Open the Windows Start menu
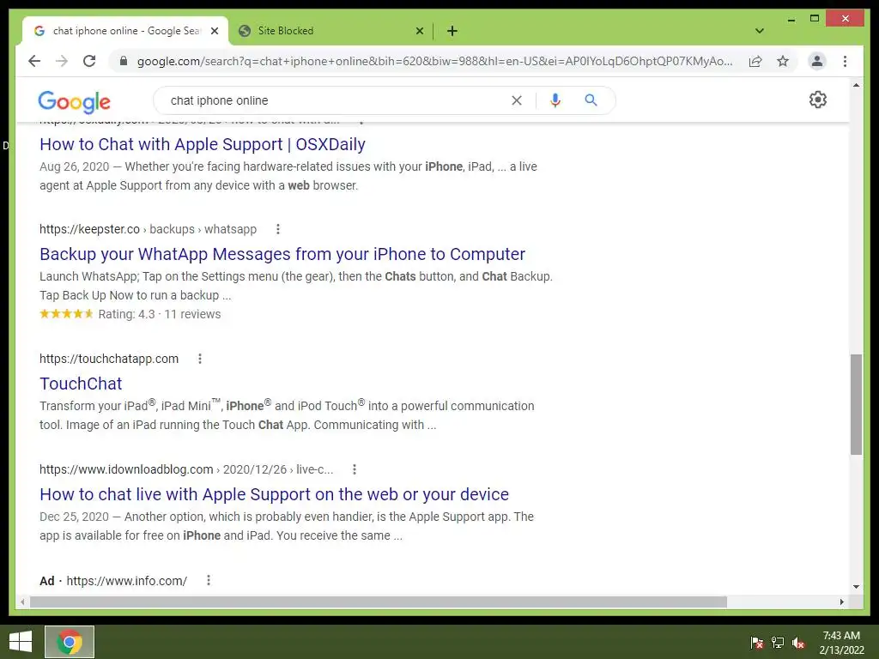Image resolution: width=879 pixels, height=659 pixels. pyautogui.click(x=21, y=642)
